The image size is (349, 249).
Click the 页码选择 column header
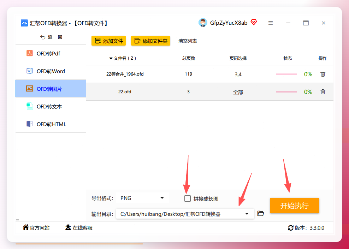(x=238, y=58)
